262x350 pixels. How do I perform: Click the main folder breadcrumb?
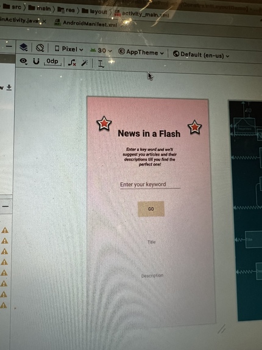[40, 9]
